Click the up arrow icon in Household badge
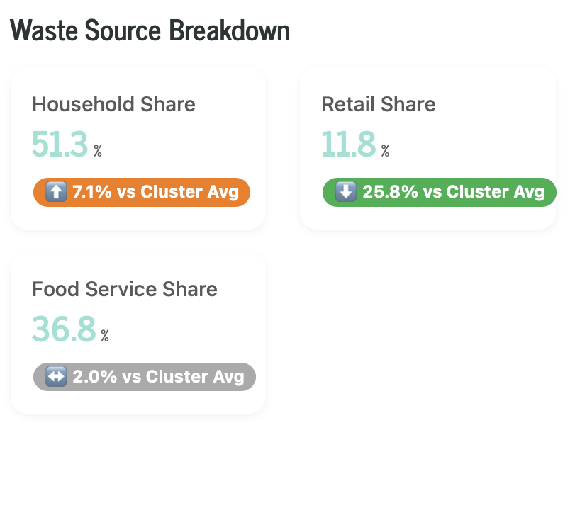Image resolution: width=570 pixels, height=520 pixels. [55, 192]
